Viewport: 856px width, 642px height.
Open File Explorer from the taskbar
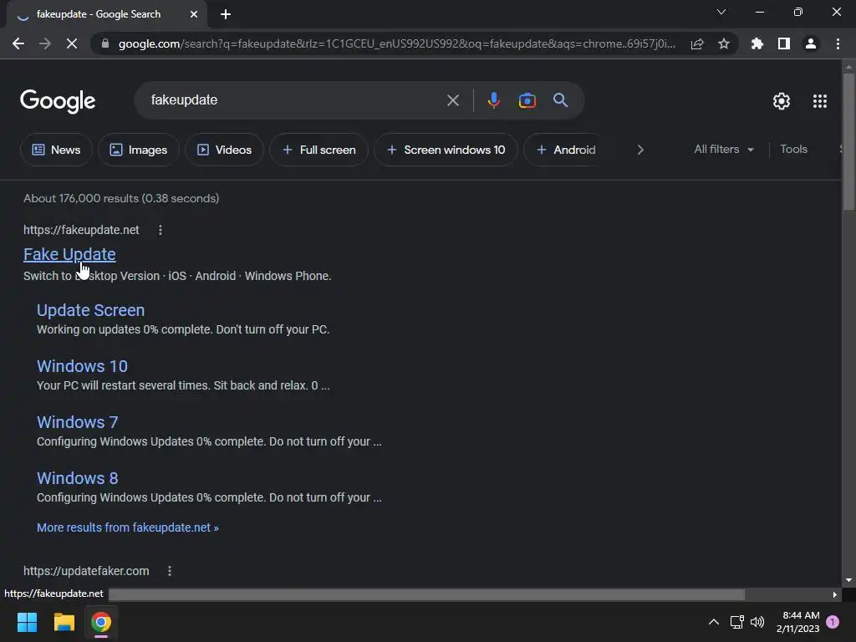pyautogui.click(x=64, y=622)
